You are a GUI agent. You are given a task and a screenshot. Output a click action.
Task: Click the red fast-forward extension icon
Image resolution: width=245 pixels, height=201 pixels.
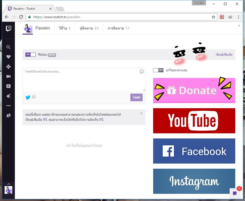(222, 17)
